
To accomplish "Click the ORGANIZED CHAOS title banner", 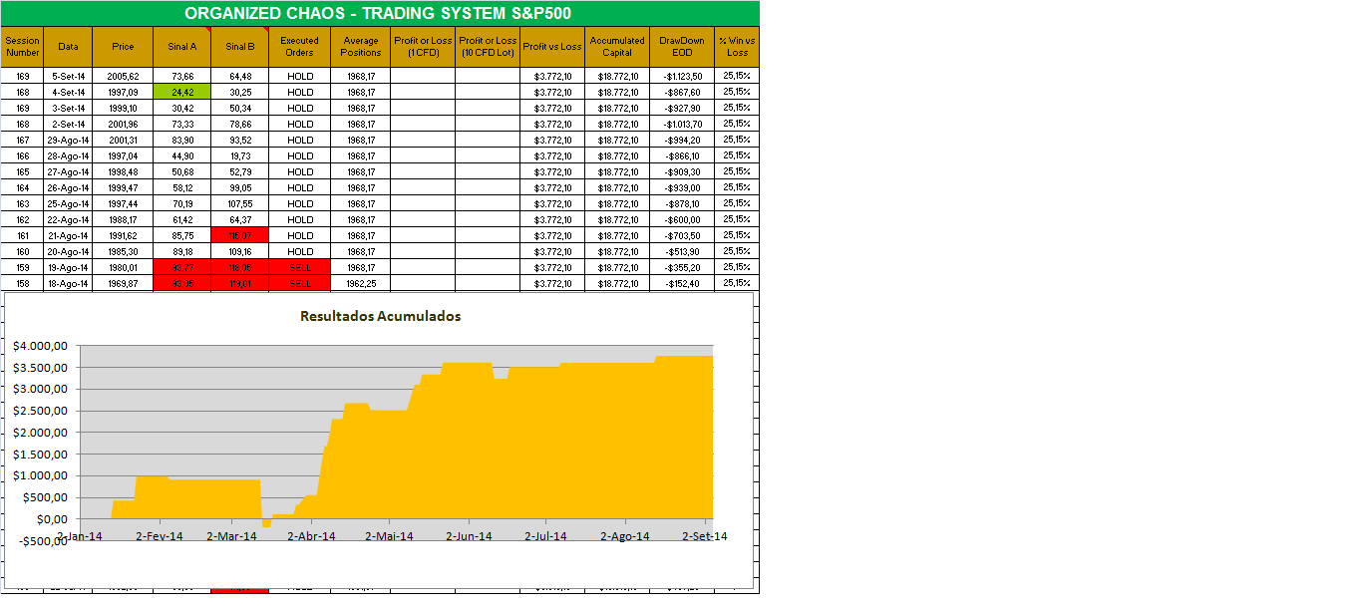I will click(x=379, y=13).
